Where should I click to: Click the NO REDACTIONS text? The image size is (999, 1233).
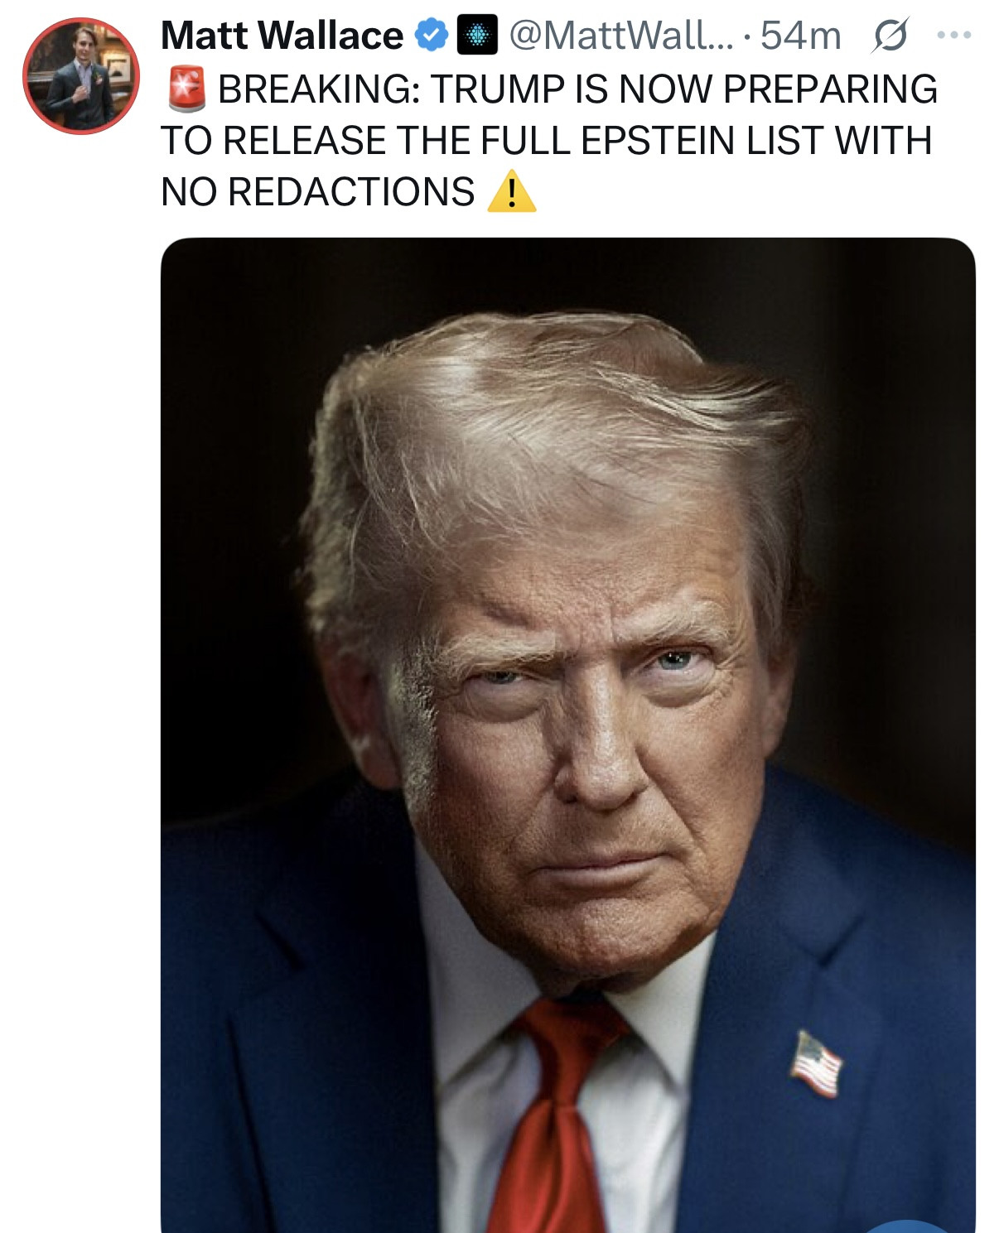(x=318, y=192)
